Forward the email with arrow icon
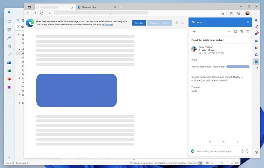264x168 pixels. (237, 142)
